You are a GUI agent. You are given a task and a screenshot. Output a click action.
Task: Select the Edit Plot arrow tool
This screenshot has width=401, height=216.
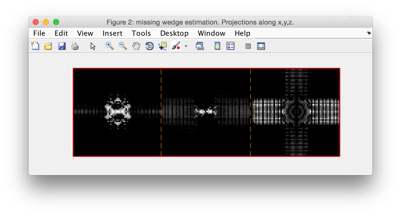click(x=93, y=46)
